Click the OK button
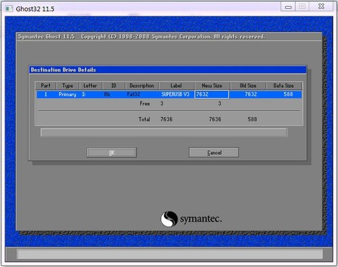 (x=112, y=153)
